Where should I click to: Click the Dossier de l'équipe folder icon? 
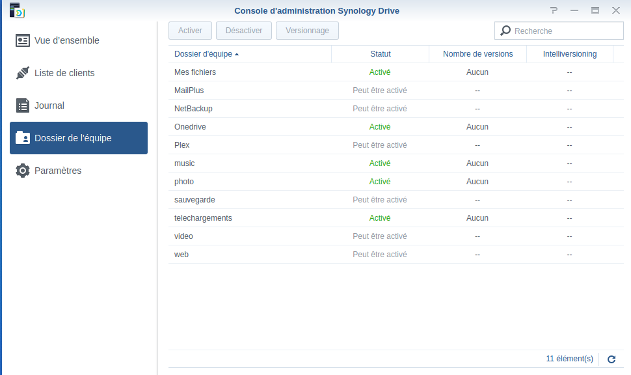coord(23,138)
